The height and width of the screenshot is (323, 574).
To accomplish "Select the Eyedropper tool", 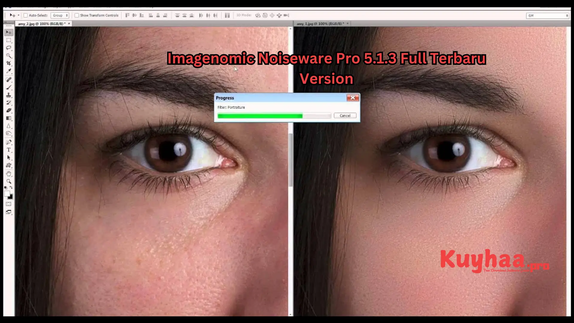I will [9, 71].
